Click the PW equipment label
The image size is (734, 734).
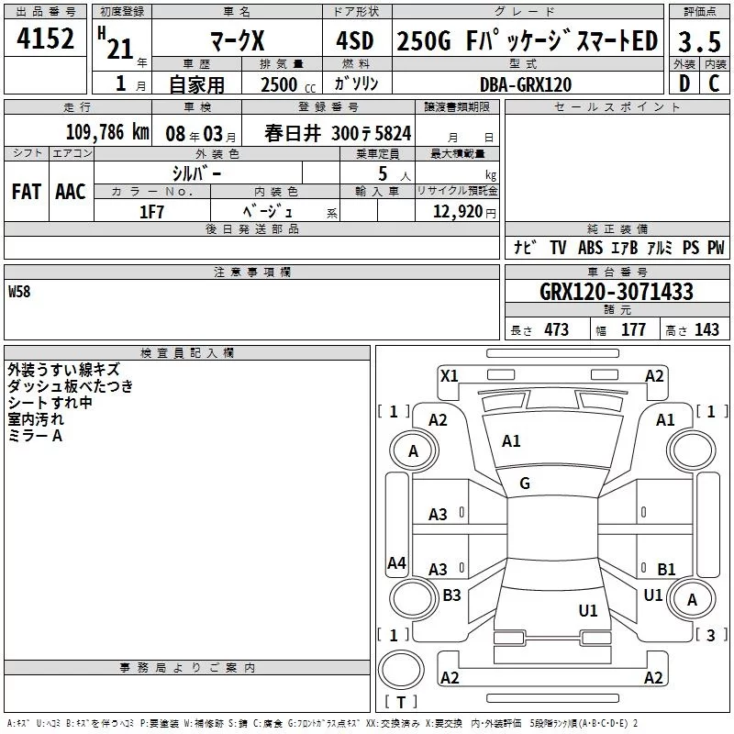[x=716, y=248]
